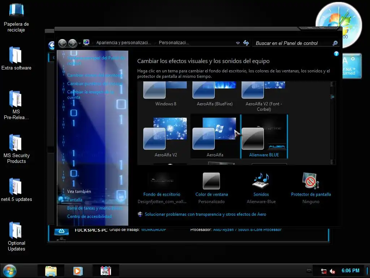Image resolution: width=370 pixels, height=278 pixels.
Task: Click the Show desktop strip by the clock
Action: coord(367,271)
